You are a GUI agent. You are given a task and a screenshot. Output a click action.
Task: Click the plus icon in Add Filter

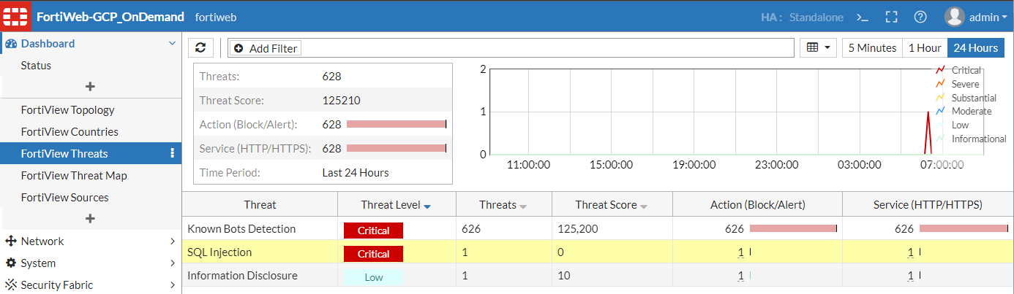(x=239, y=48)
